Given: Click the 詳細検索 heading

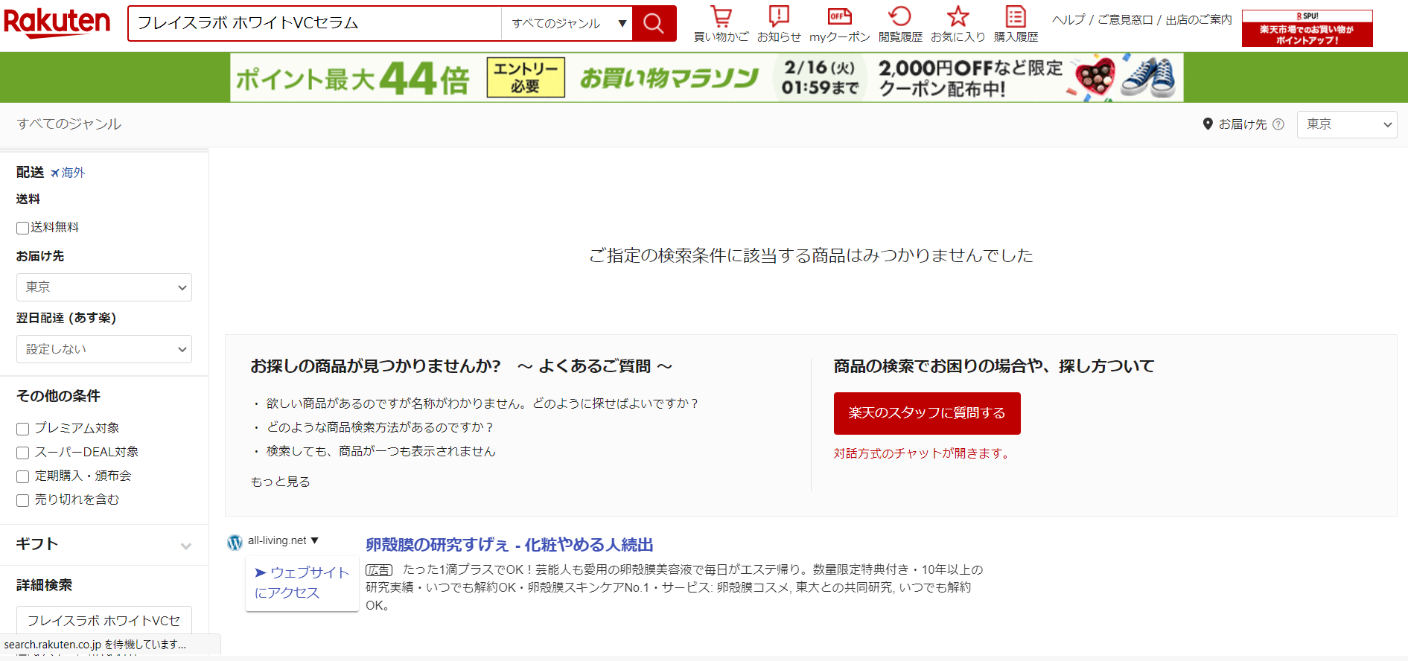Looking at the screenshot, I should point(44,585).
